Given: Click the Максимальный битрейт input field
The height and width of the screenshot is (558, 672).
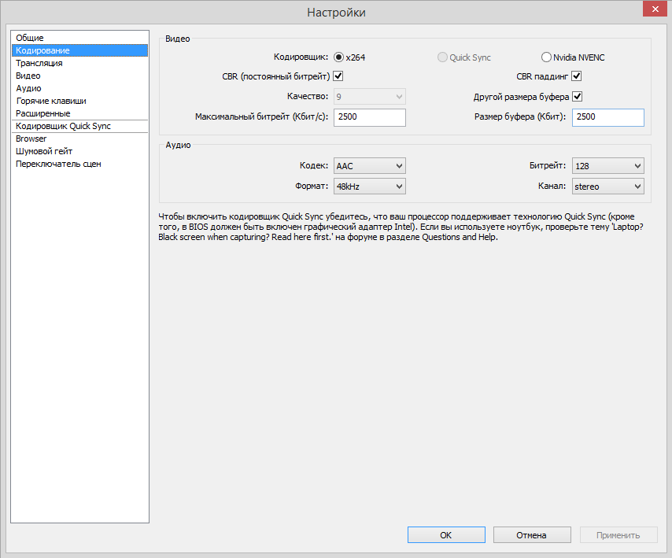Looking at the screenshot, I should pos(369,117).
